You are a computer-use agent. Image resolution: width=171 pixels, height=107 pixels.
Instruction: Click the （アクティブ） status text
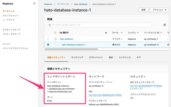(137, 89)
